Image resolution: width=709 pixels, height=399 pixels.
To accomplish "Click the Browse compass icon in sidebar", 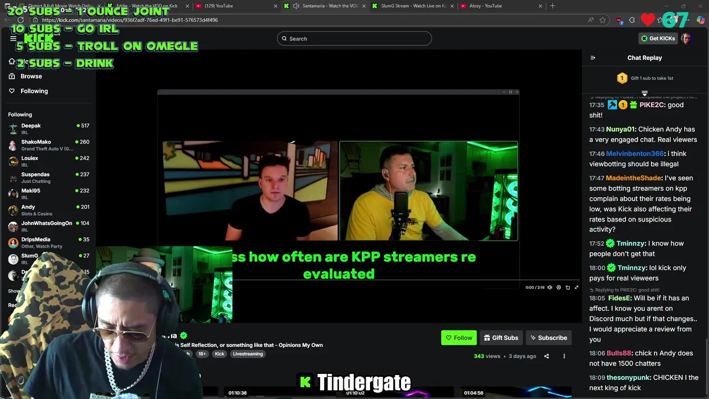I will click(x=12, y=76).
